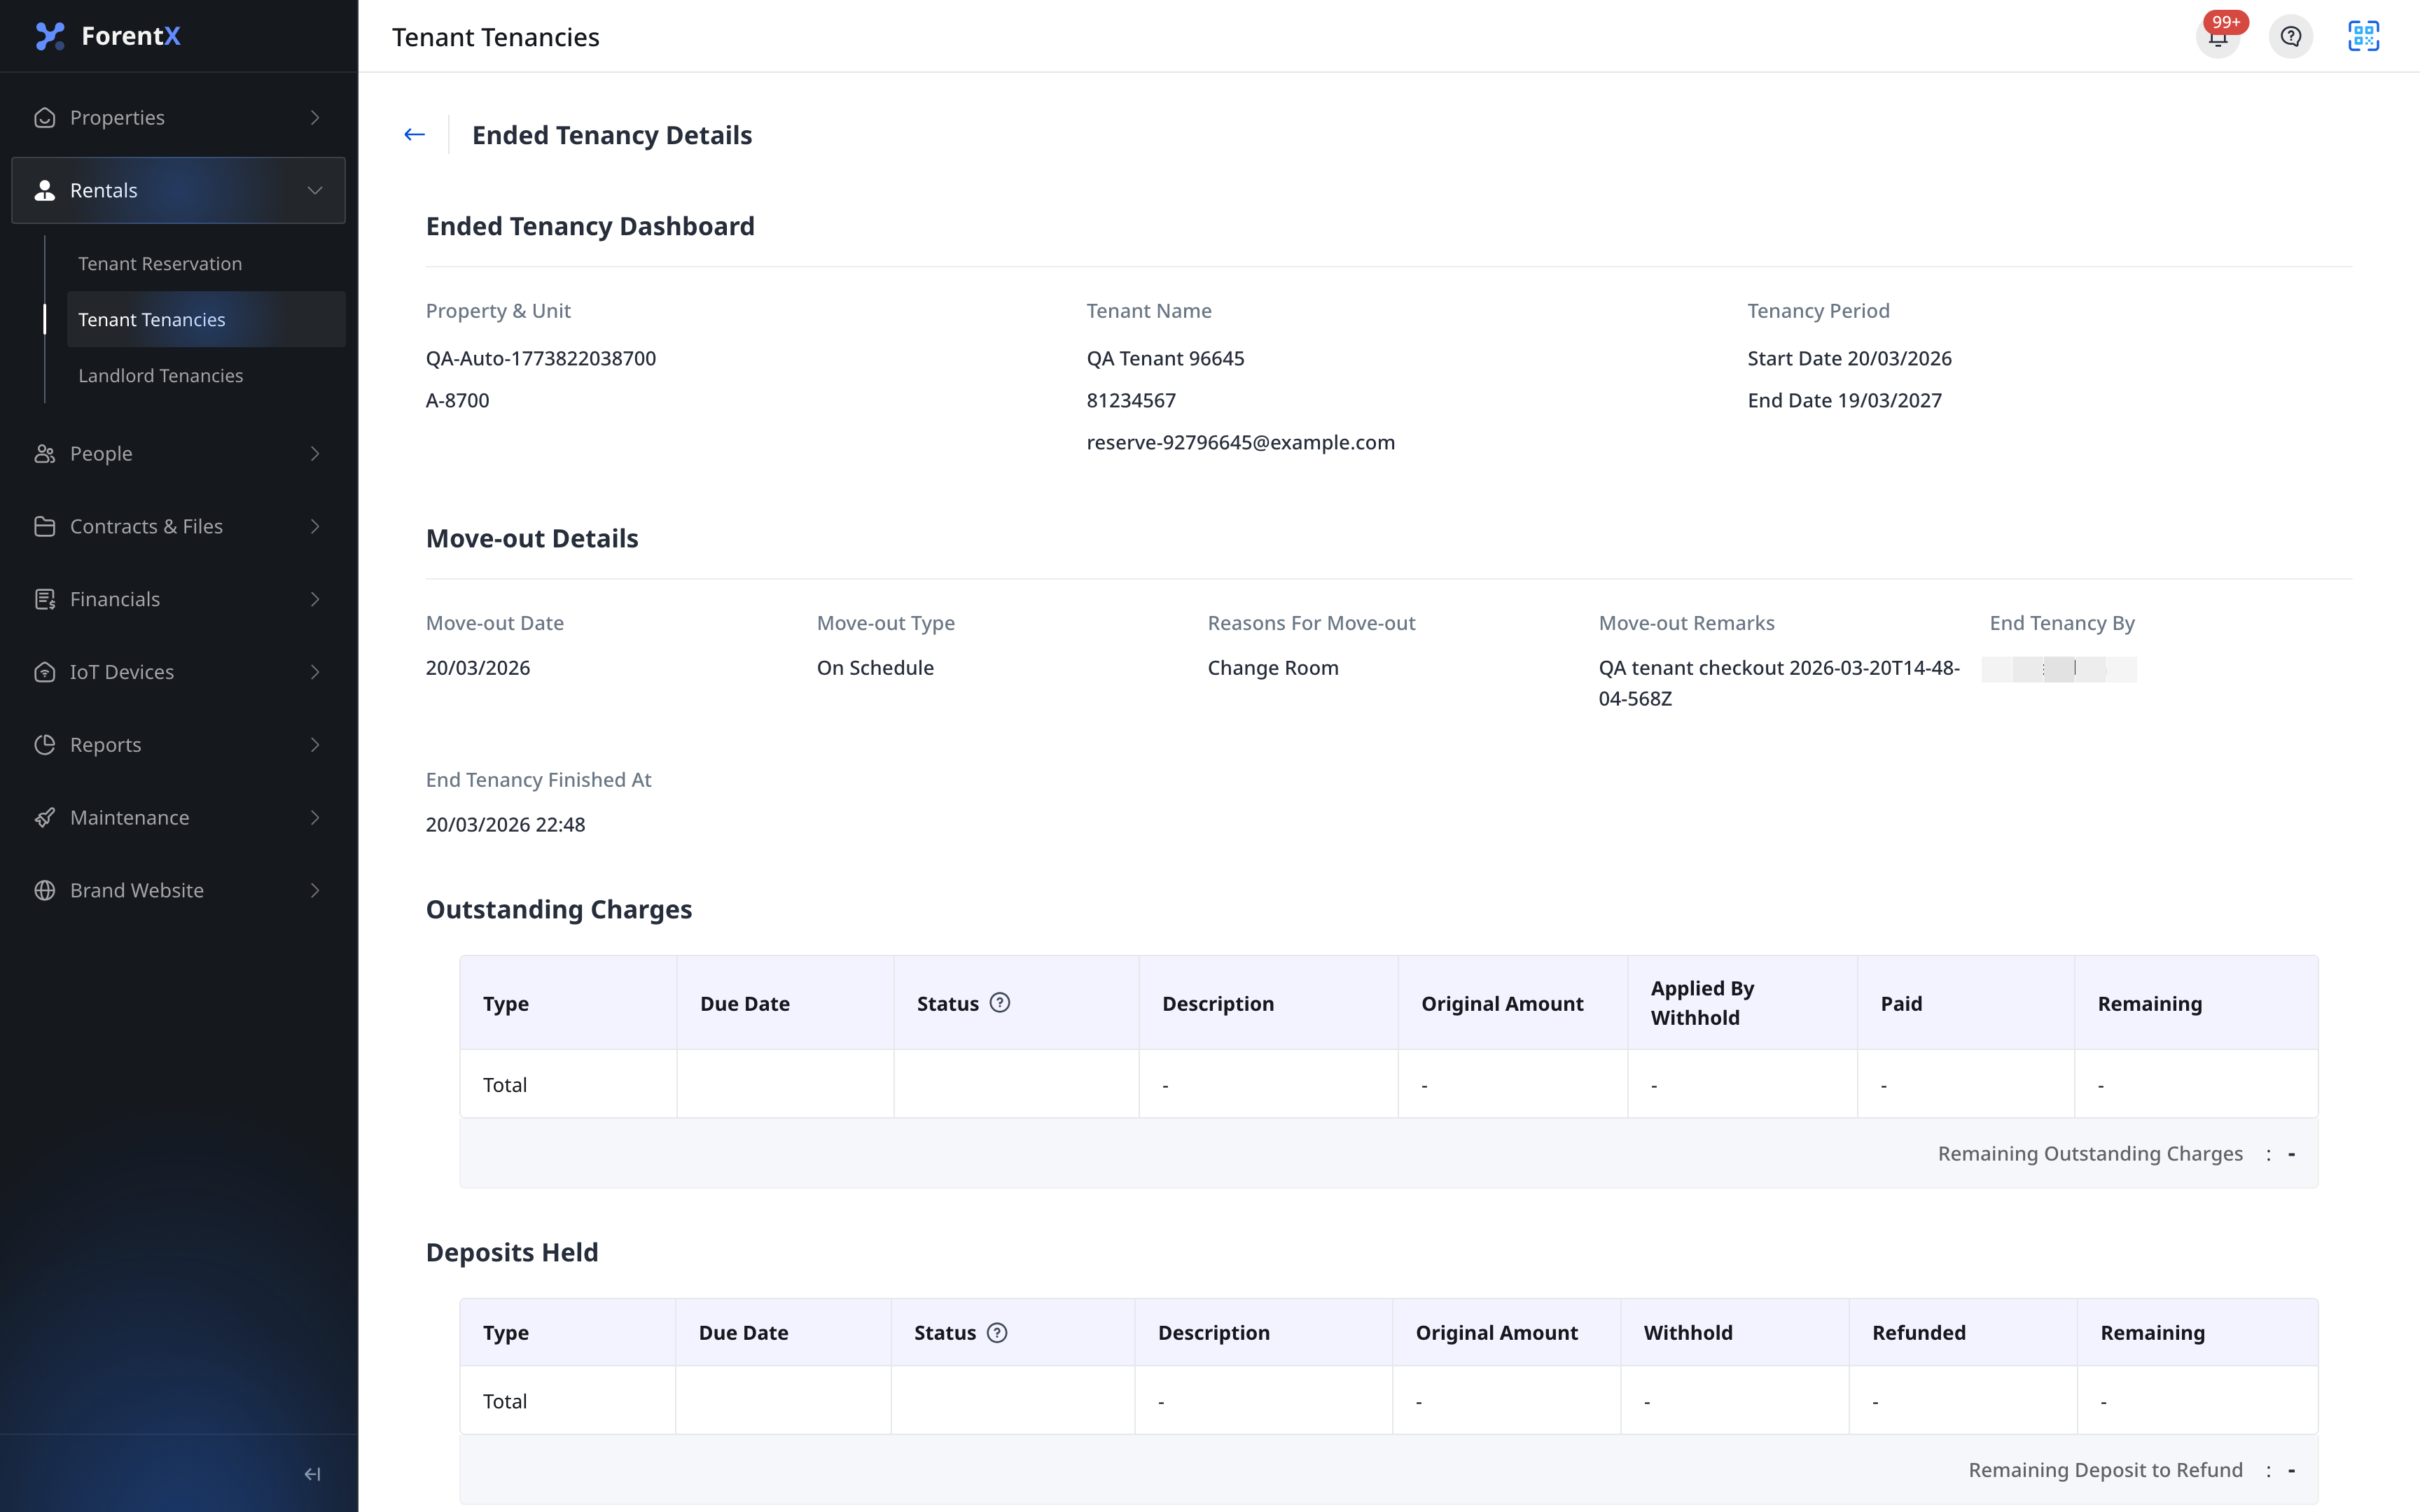This screenshot has width=2420, height=1512.
Task: Expand the Brand Website chevron
Action: click(x=315, y=890)
